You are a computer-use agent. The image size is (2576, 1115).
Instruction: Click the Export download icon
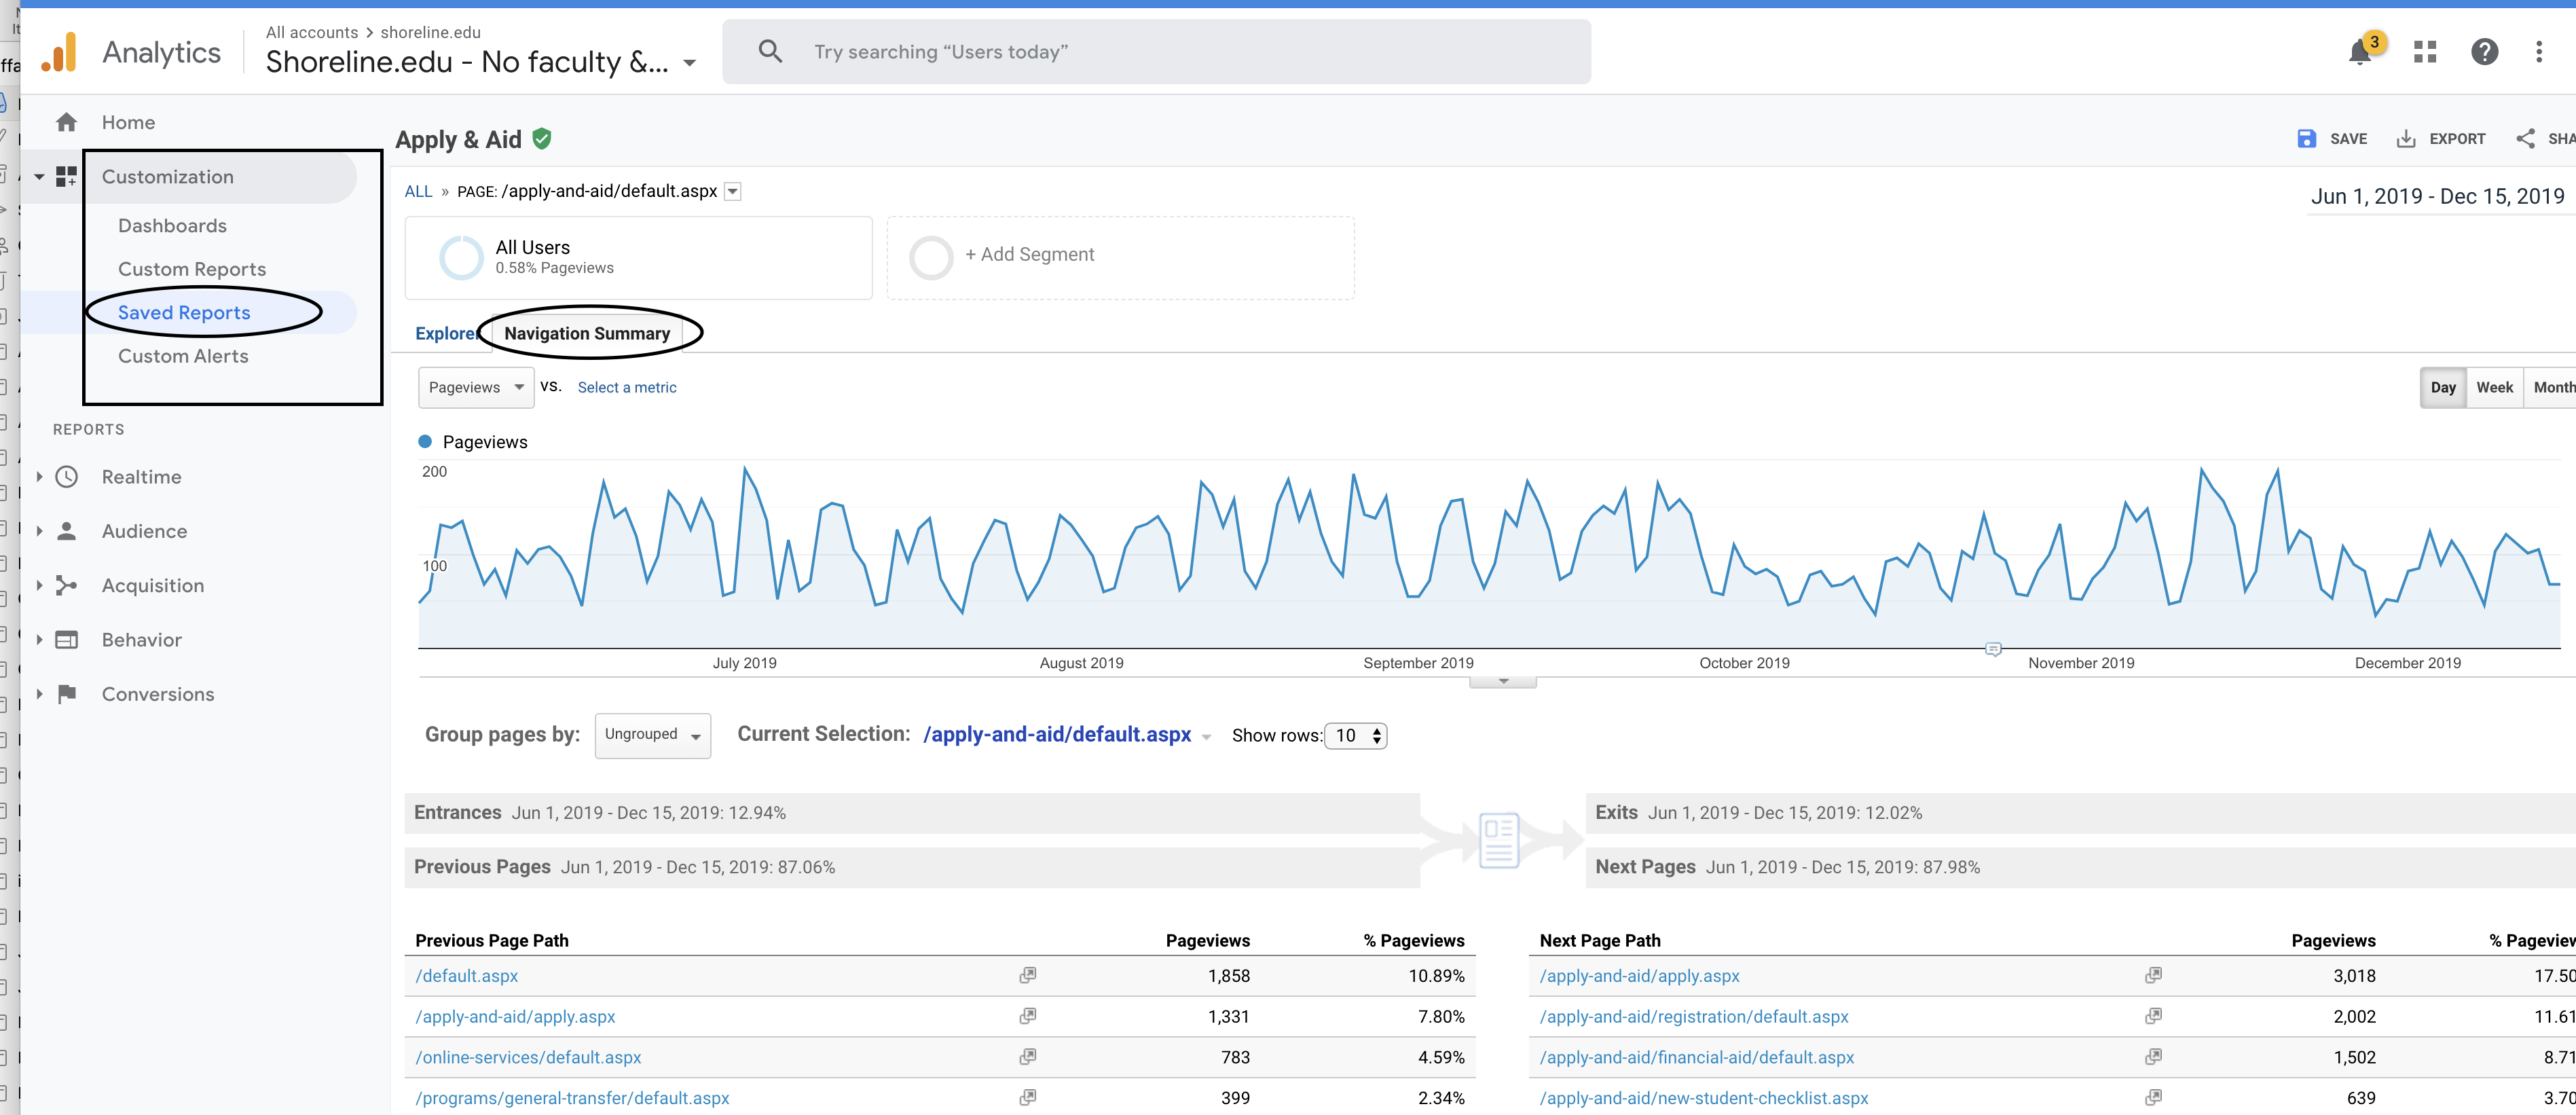tap(2406, 139)
